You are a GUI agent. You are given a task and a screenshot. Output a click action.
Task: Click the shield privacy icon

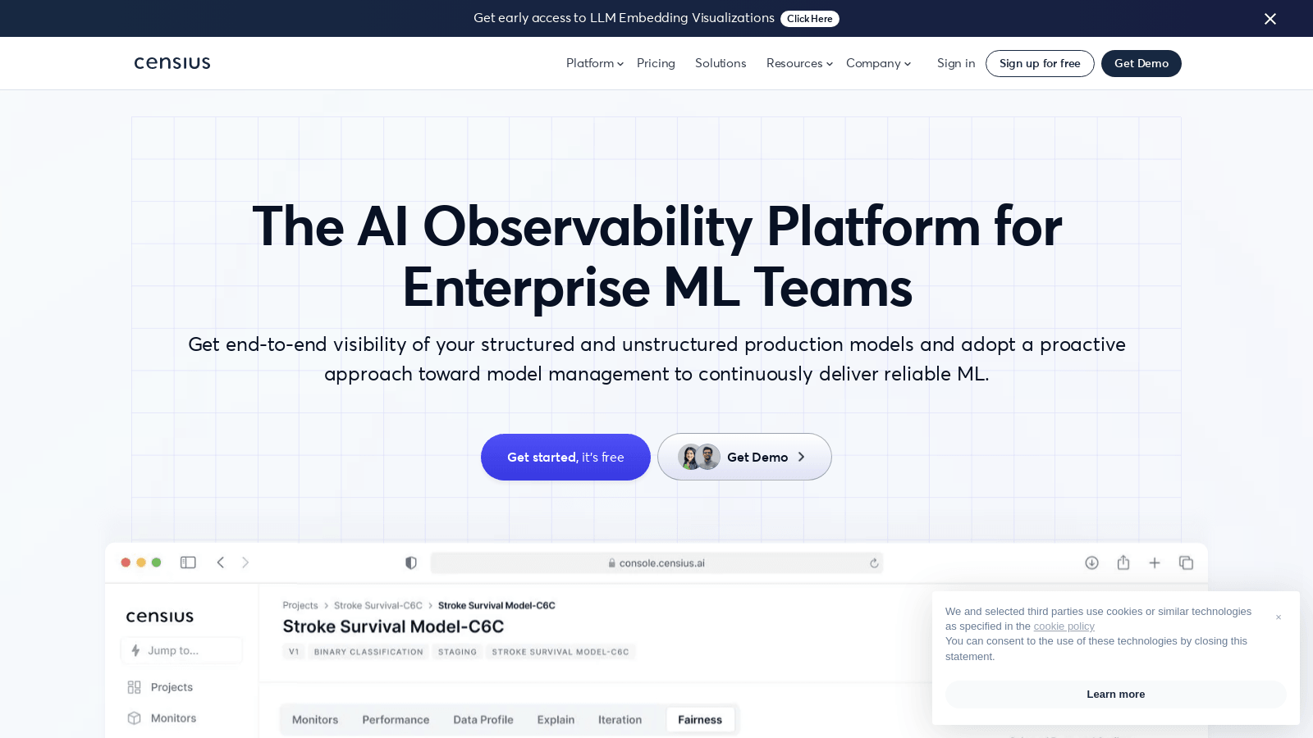(411, 563)
